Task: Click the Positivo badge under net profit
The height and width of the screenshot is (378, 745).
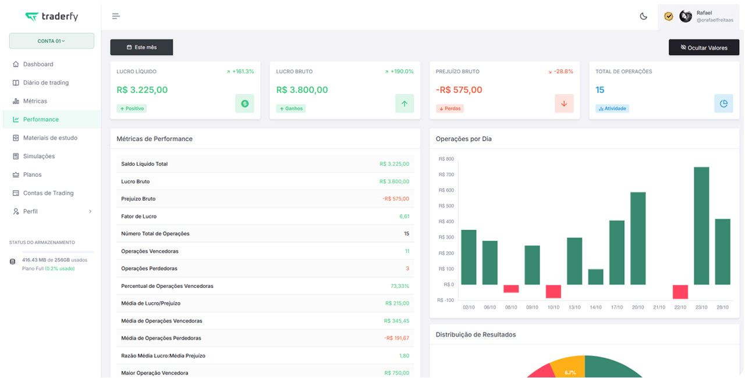Action: (x=132, y=109)
